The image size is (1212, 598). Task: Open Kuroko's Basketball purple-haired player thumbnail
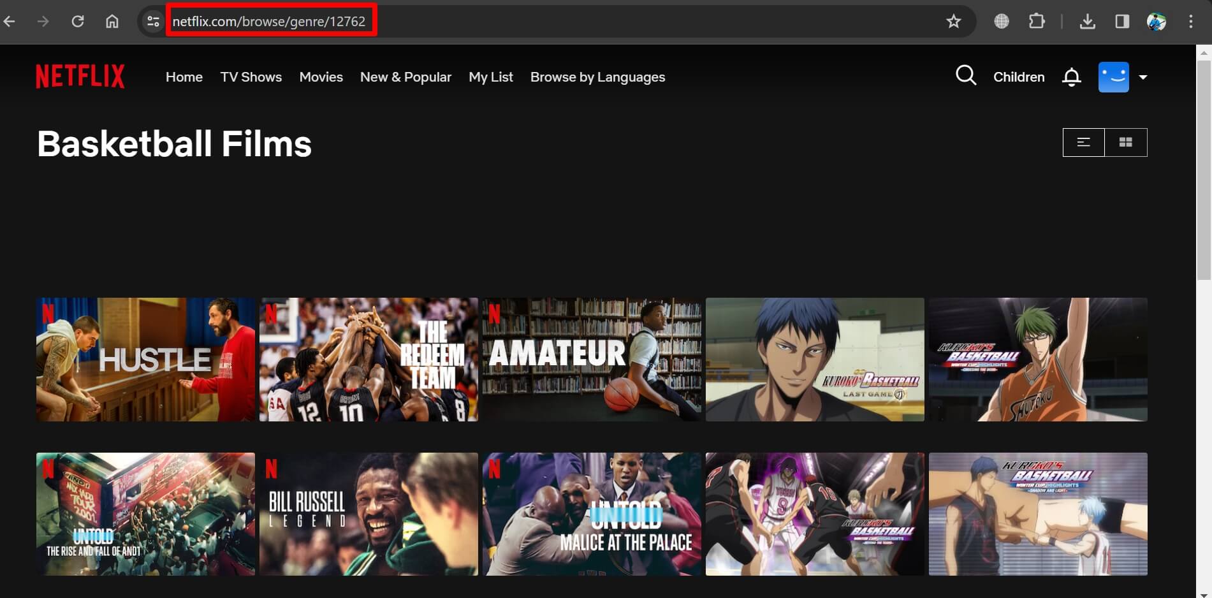(815, 514)
